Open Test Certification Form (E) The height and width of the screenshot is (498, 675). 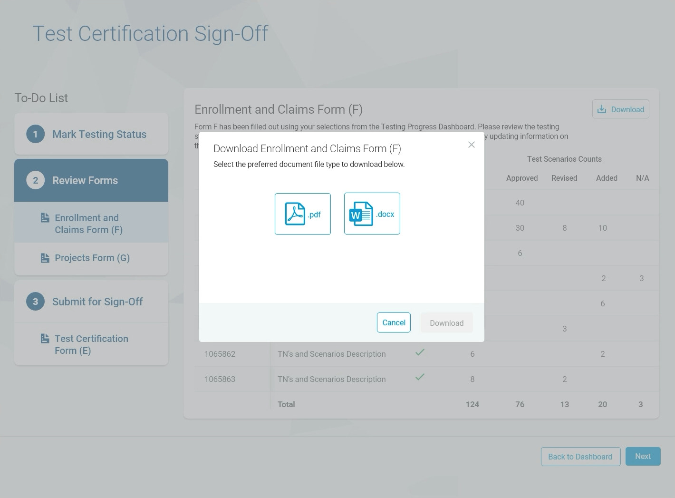[x=91, y=344]
